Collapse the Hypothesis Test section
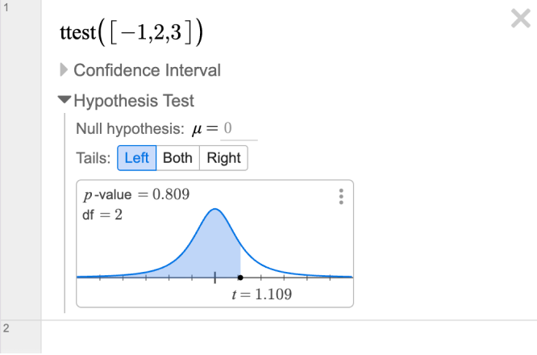 tap(127, 101)
